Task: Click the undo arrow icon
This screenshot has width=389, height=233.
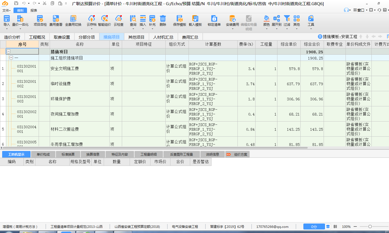Action: [24, 3]
